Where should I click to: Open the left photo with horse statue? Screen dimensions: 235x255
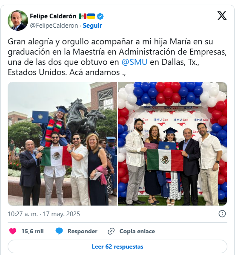coord(63,144)
